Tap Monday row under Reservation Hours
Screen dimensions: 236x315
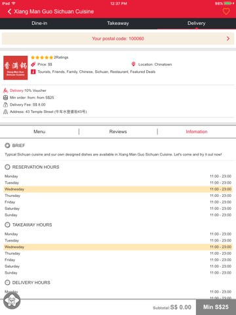click(x=118, y=177)
